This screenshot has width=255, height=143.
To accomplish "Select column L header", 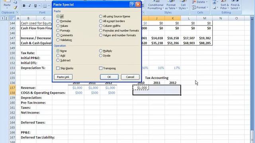I will pos(188,18).
